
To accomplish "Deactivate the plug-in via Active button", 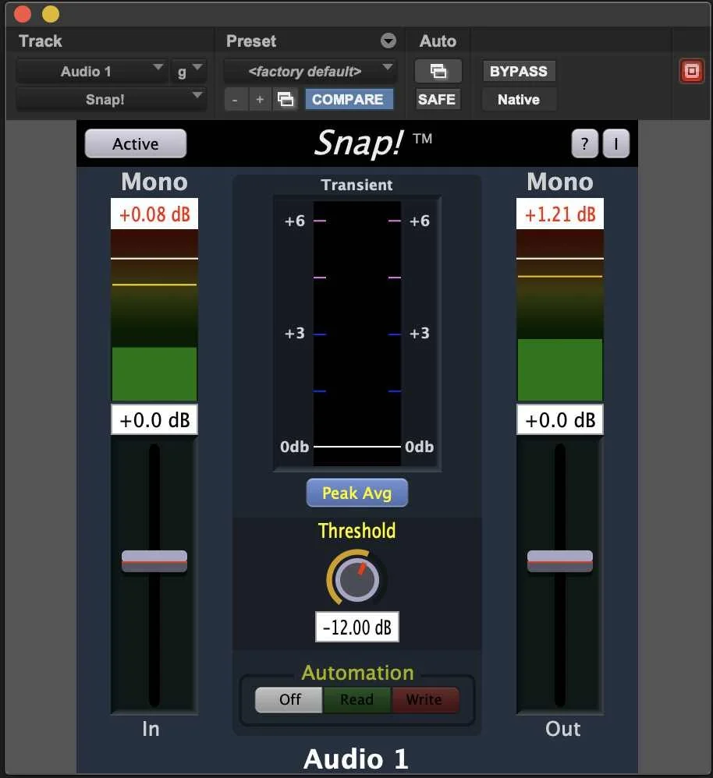I will coord(135,143).
